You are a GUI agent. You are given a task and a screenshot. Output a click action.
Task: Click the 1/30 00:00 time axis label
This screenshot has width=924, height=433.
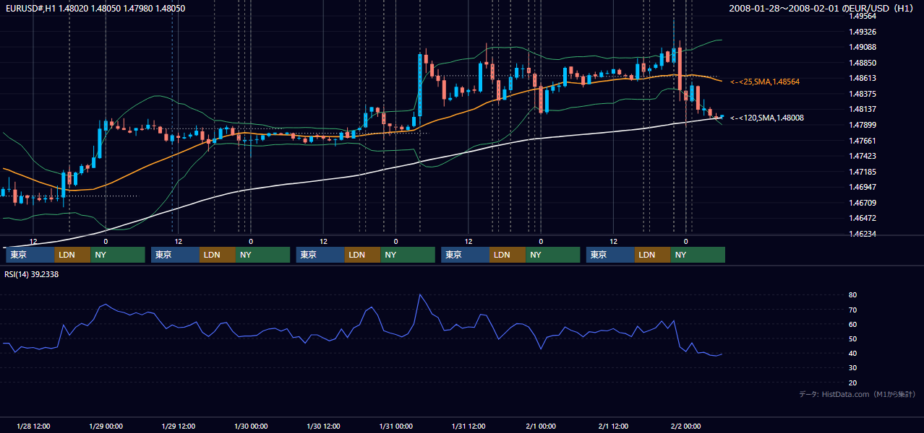[251, 426]
